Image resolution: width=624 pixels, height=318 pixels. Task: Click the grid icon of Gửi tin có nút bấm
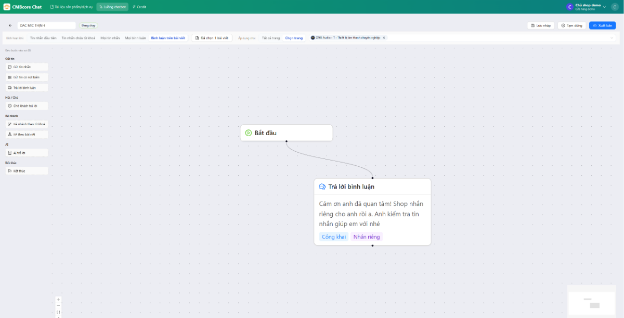coord(10,77)
